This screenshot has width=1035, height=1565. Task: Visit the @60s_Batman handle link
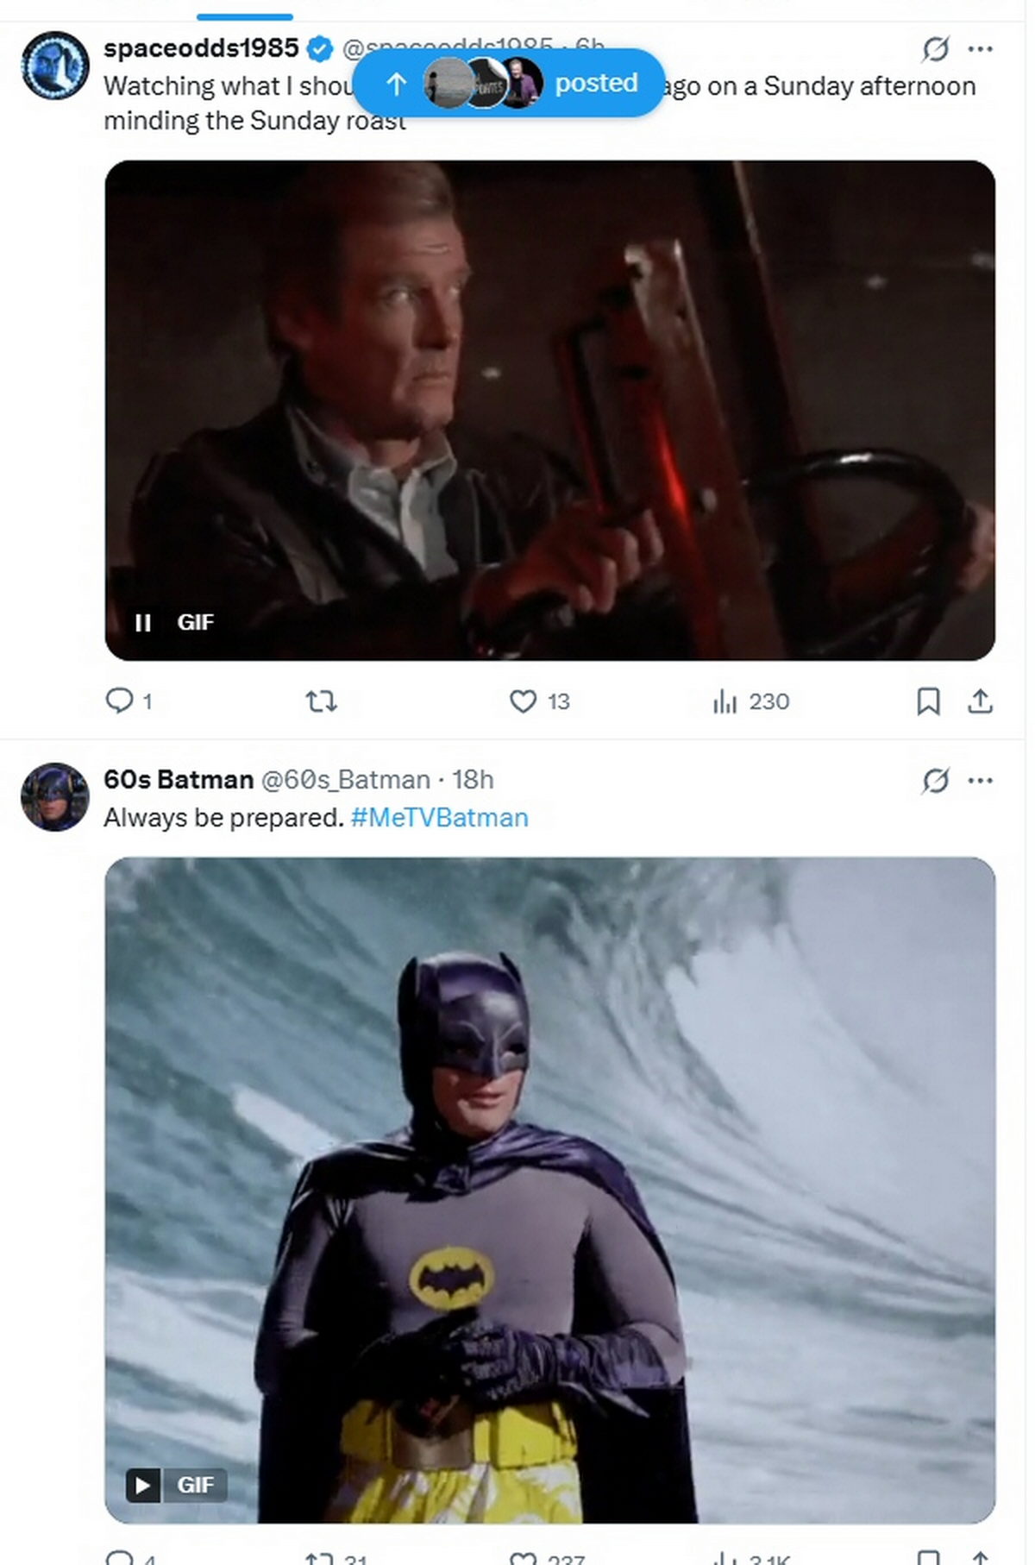(345, 779)
